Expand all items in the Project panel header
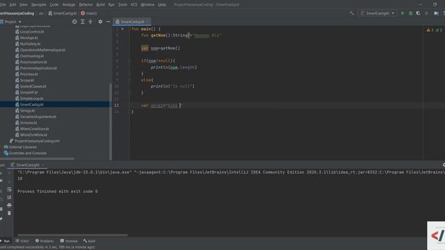The width and height of the screenshot is (445, 250). (x=83, y=22)
